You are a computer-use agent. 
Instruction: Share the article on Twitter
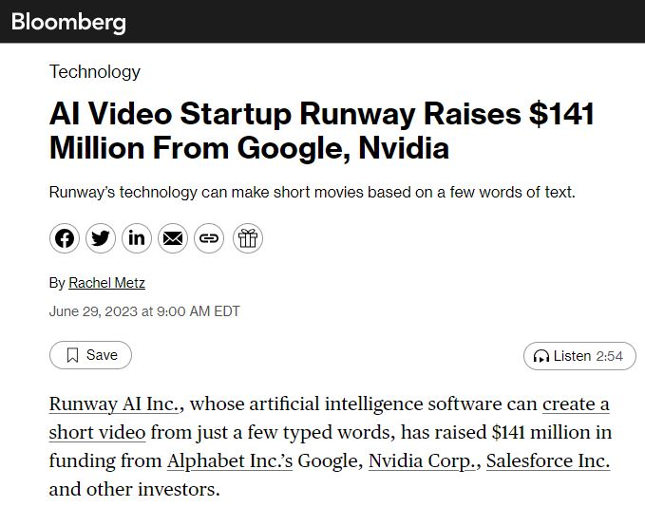(x=101, y=238)
